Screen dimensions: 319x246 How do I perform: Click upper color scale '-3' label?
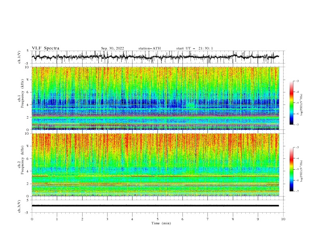(297, 81)
